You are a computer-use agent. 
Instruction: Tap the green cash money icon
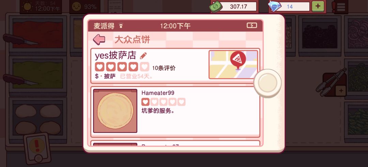point(216,6)
